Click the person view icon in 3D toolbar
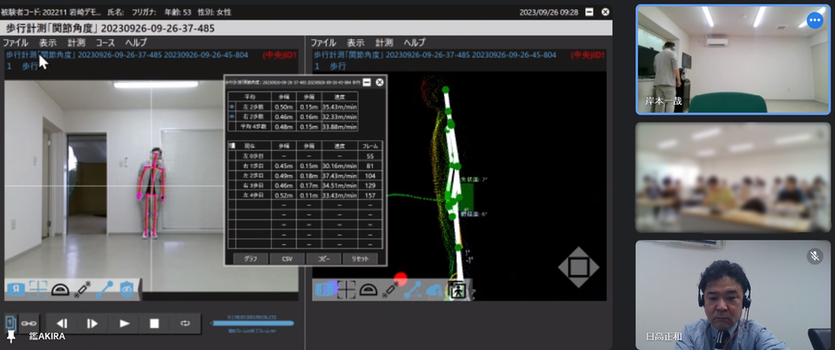This screenshot has width=835, height=350. [457, 290]
